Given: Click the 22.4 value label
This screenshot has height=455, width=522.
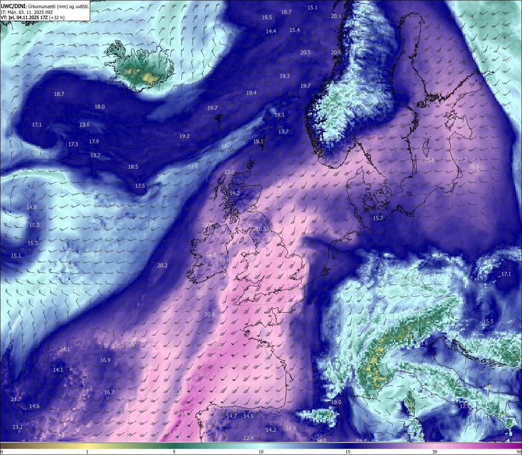Looking at the screenshot, I should tap(248, 438).
